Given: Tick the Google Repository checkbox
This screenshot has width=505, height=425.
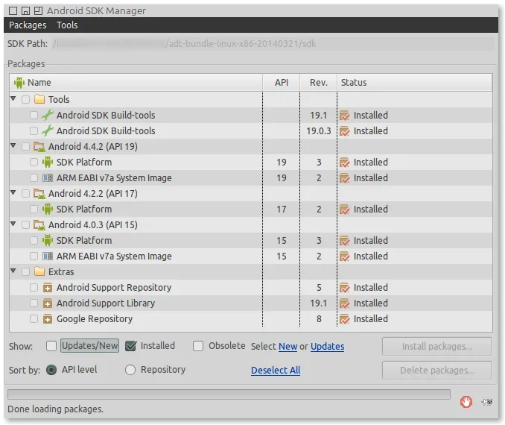Looking at the screenshot, I should tap(34, 319).
